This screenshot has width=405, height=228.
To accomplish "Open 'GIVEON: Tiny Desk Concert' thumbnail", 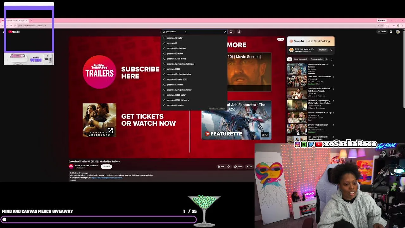I will [297, 129].
